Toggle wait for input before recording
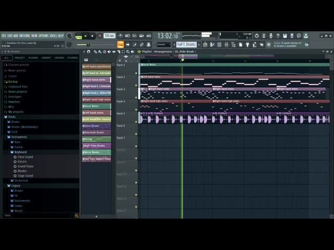334x250 pixels. pyautogui.click(x=127, y=36)
